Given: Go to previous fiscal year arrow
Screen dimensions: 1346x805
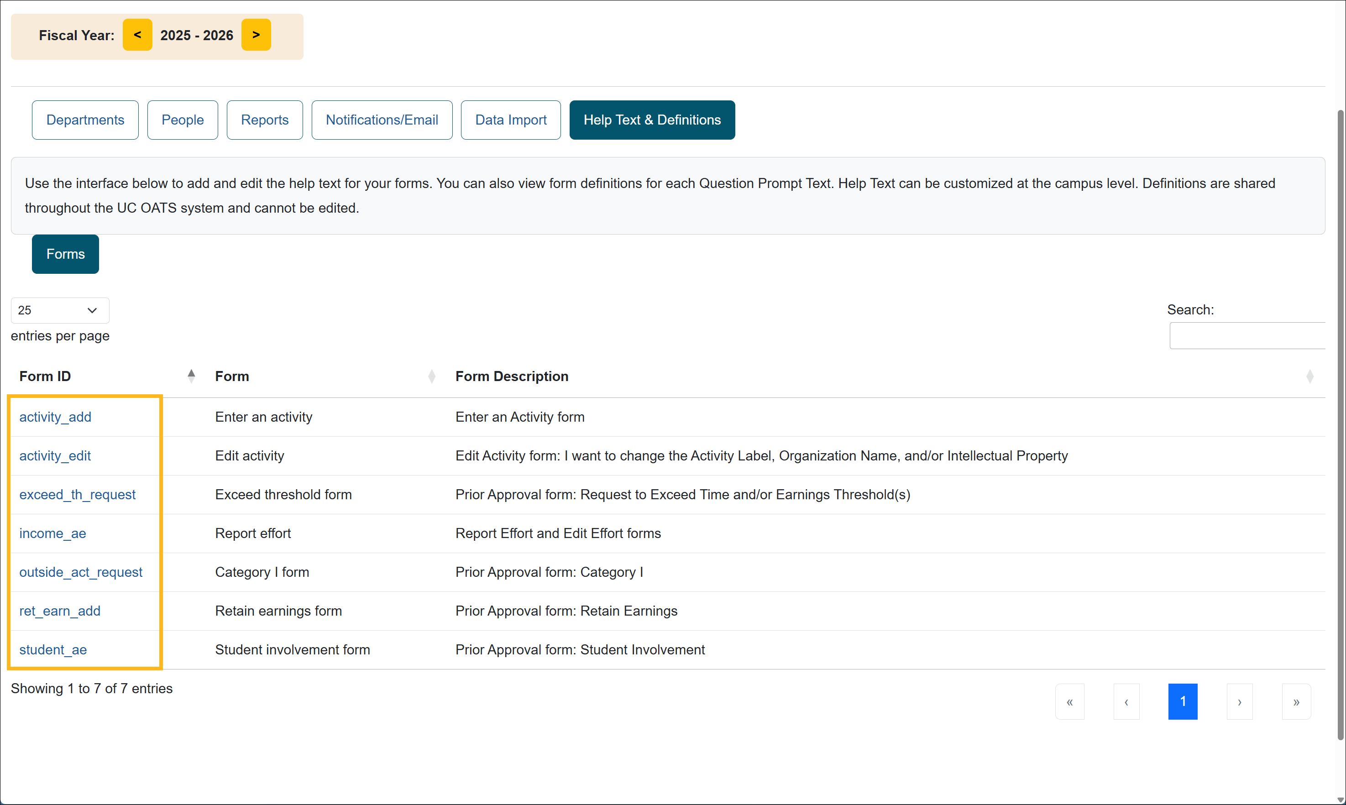Looking at the screenshot, I should point(137,35).
